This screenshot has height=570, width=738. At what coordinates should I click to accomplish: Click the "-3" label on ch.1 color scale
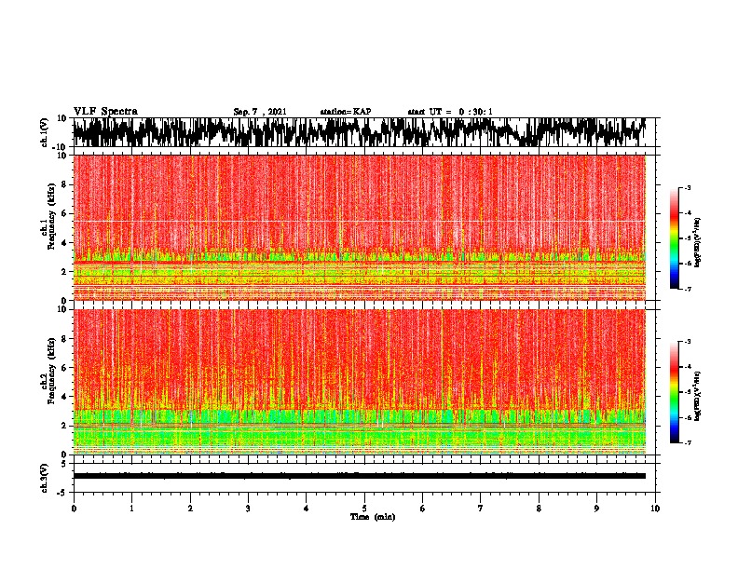click(x=688, y=188)
